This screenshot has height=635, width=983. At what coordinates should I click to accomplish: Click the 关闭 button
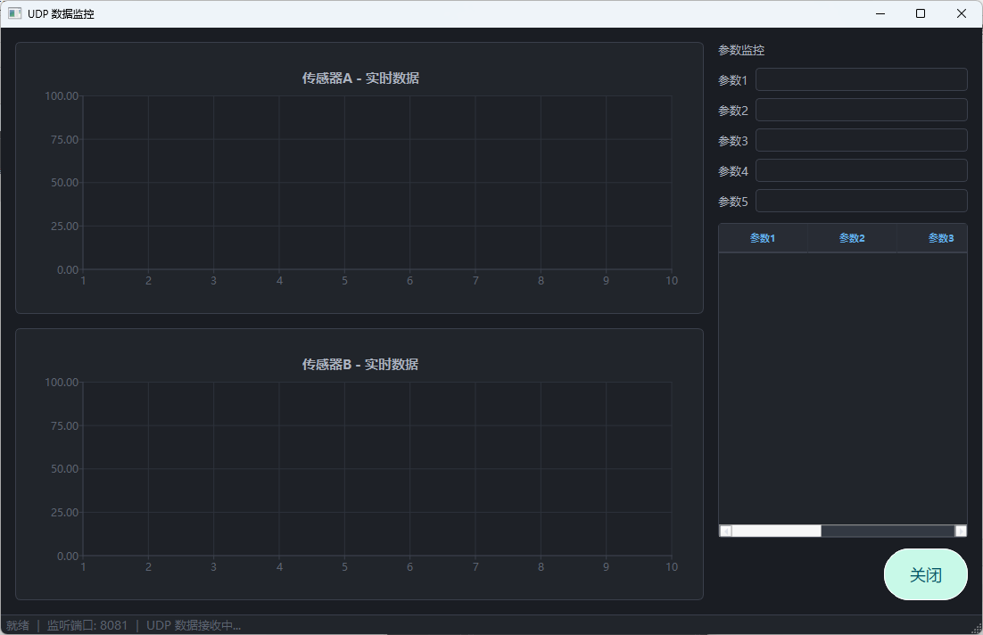pyautogui.click(x=925, y=574)
